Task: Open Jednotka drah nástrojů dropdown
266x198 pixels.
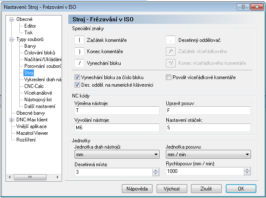Action: point(117,154)
